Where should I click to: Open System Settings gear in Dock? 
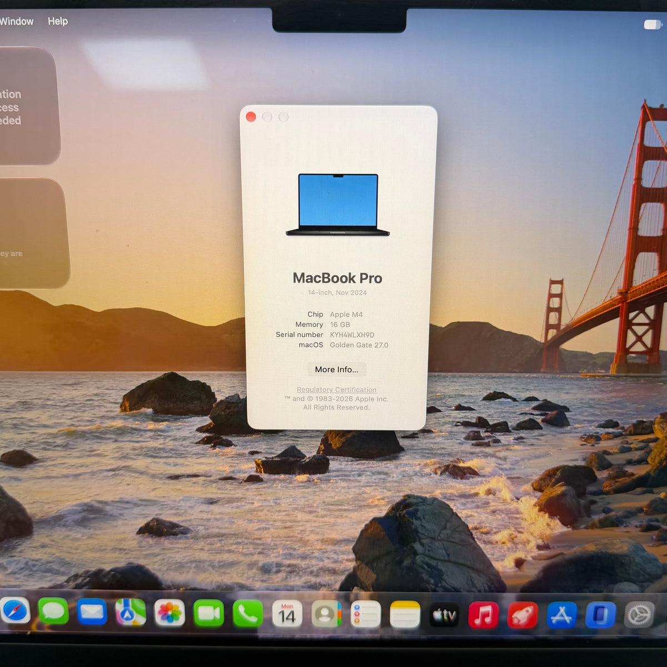(639, 615)
